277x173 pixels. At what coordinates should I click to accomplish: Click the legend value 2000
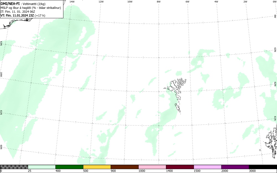pyautogui.click(x=225, y=171)
